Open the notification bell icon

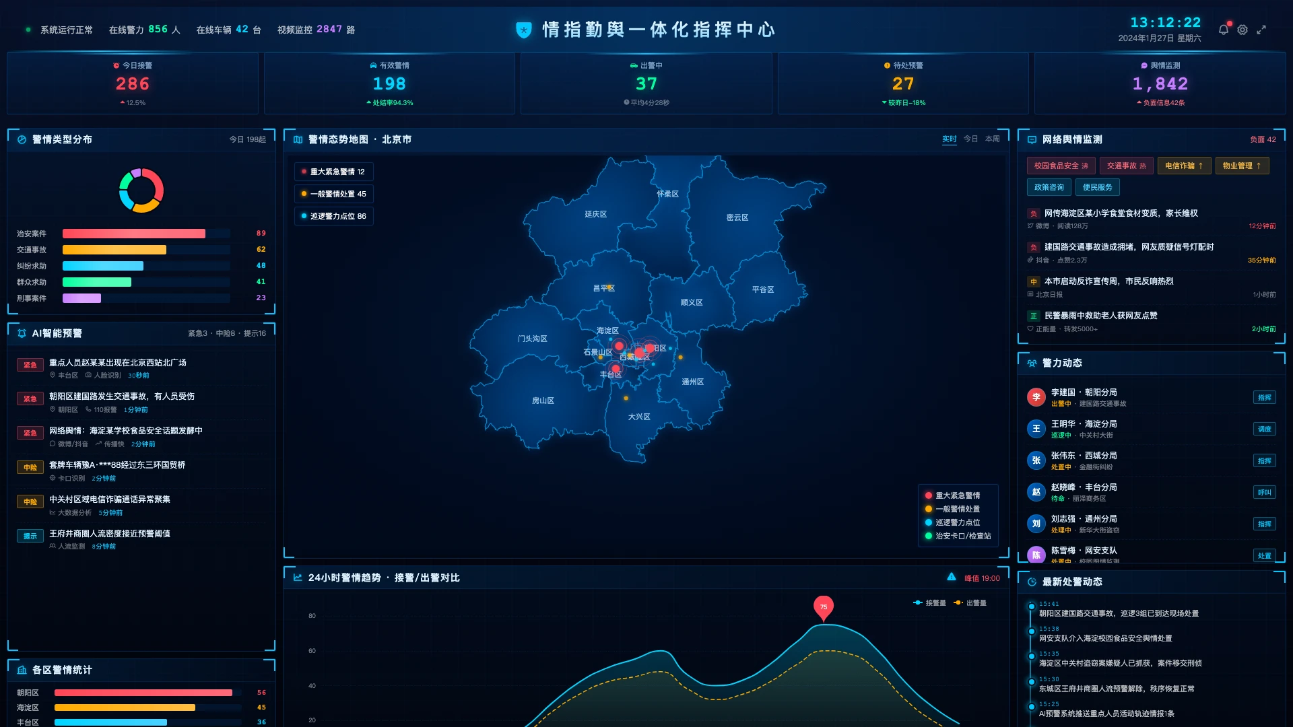coord(1224,30)
